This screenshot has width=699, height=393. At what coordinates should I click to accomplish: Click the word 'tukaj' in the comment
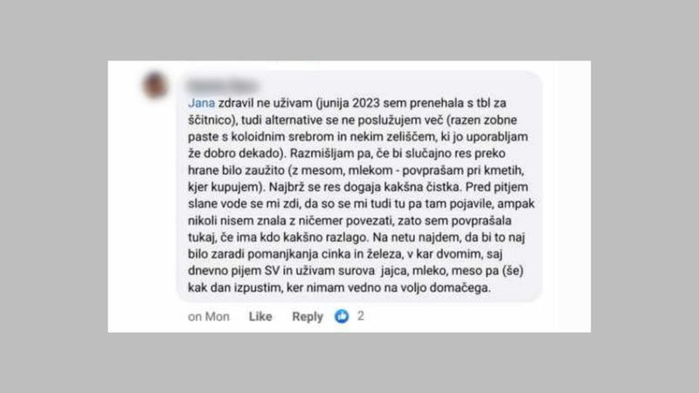click(201, 238)
